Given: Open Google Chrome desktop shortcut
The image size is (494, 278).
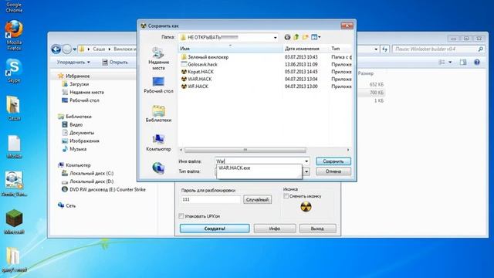Looking at the screenshot, I should [x=14, y=7].
